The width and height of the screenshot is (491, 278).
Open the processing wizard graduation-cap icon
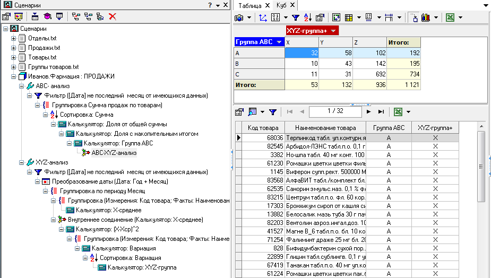(x=47, y=16)
